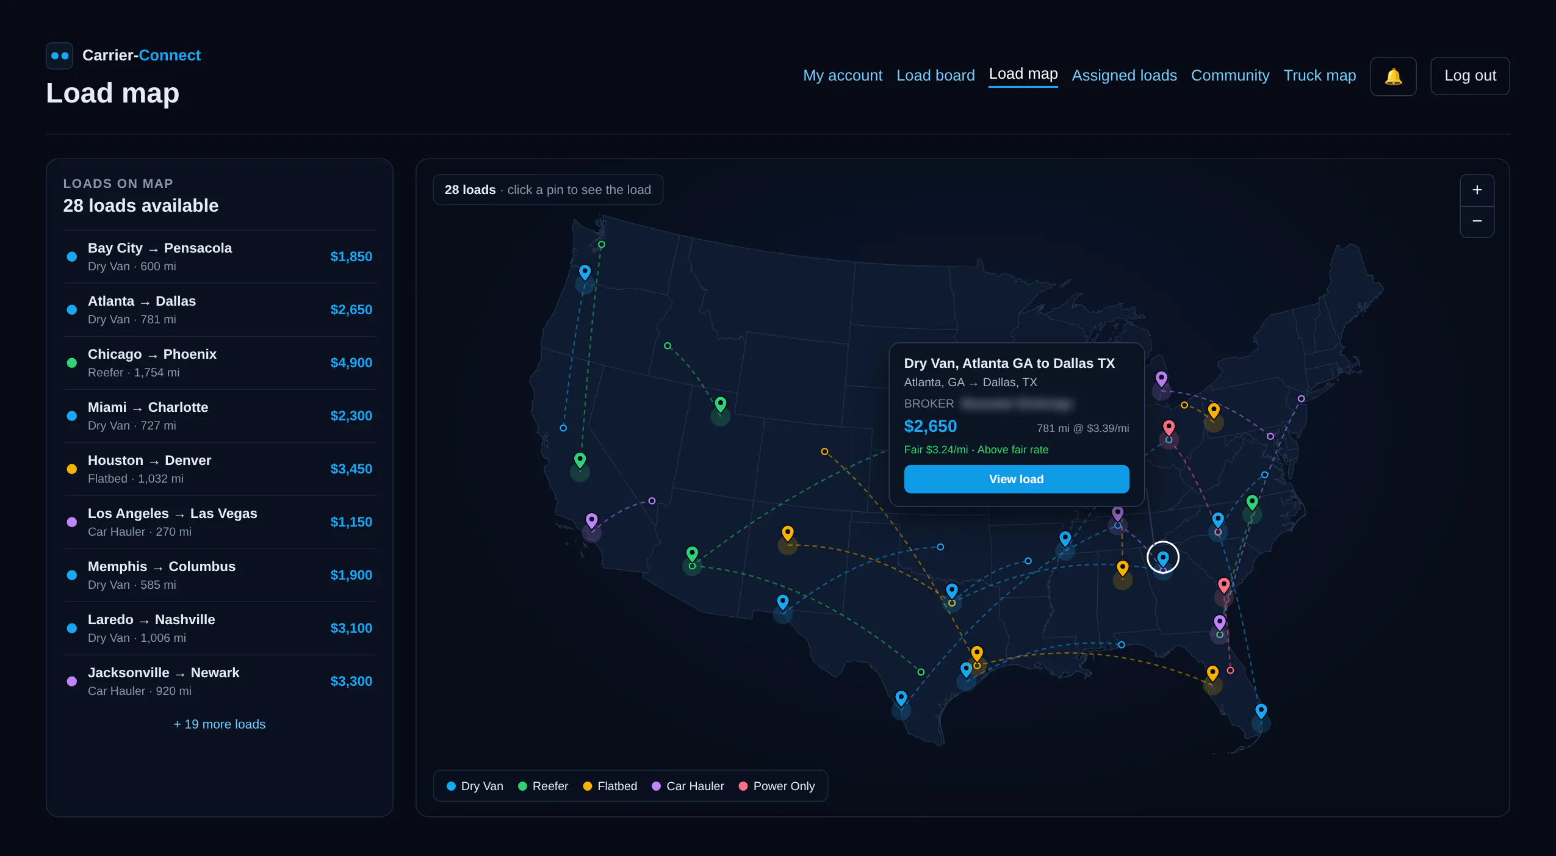
Task: Select Los Angeles → Las Vegas load row
Action: (219, 522)
